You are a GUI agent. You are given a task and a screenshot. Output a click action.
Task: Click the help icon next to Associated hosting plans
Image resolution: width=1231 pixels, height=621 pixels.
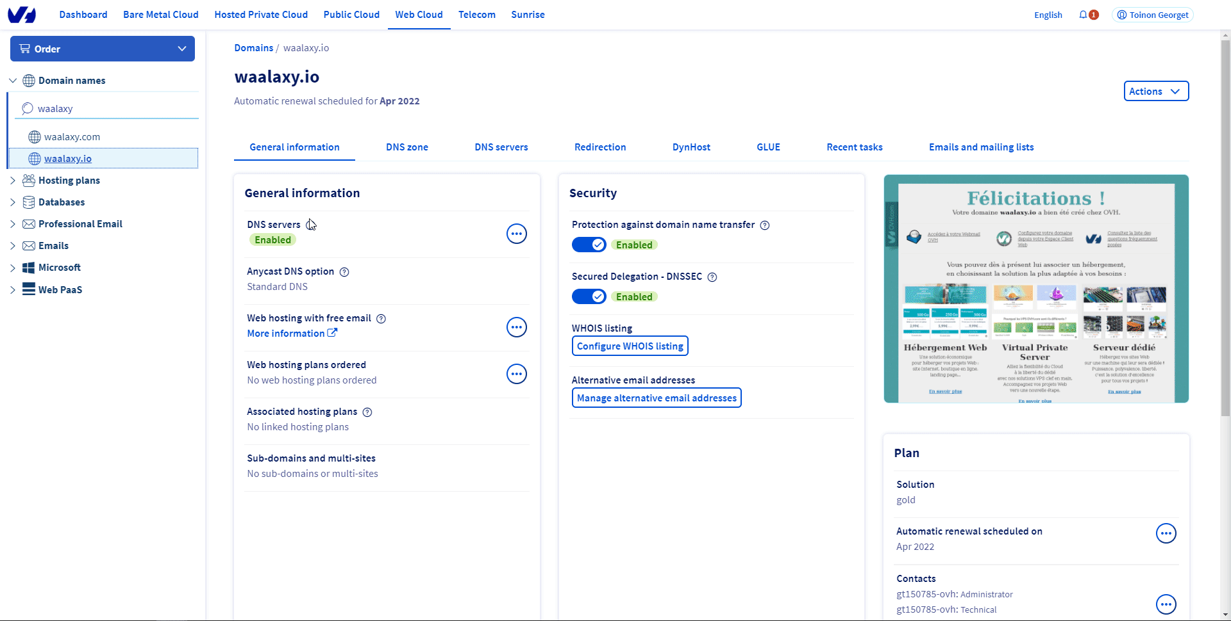367,412
